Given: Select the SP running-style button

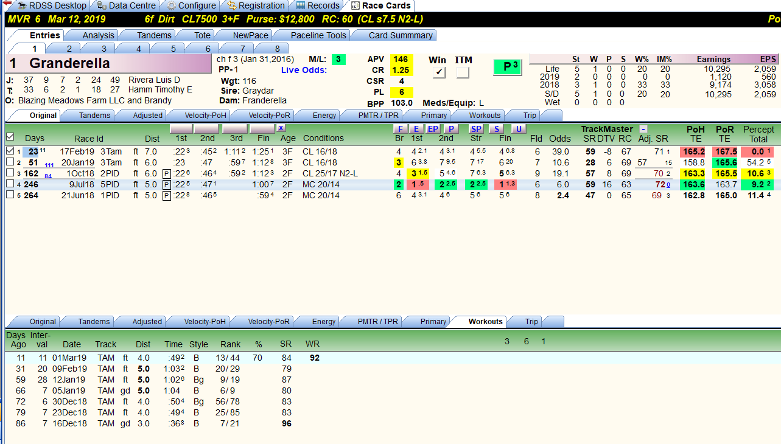Looking at the screenshot, I should pyautogui.click(x=476, y=129).
